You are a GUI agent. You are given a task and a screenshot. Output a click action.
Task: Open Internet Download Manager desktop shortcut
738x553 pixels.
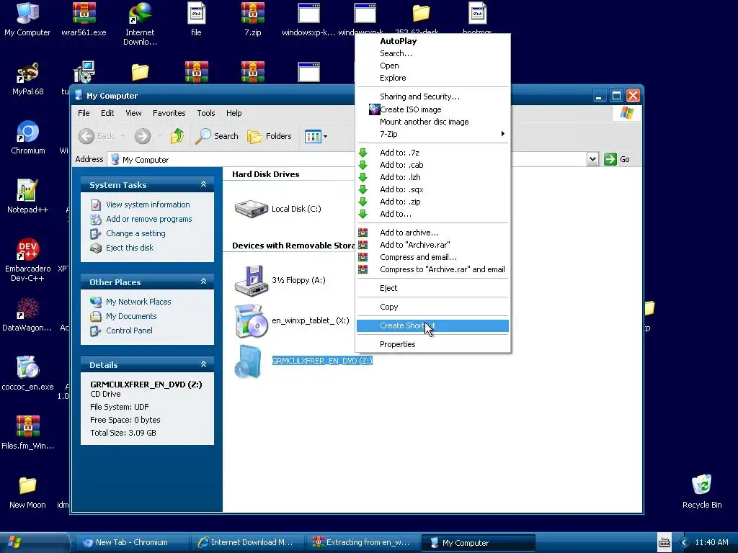pos(140,24)
